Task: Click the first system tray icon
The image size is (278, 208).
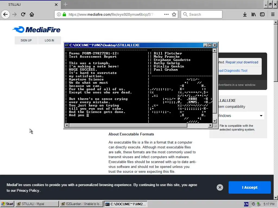Action: pos(253,204)
